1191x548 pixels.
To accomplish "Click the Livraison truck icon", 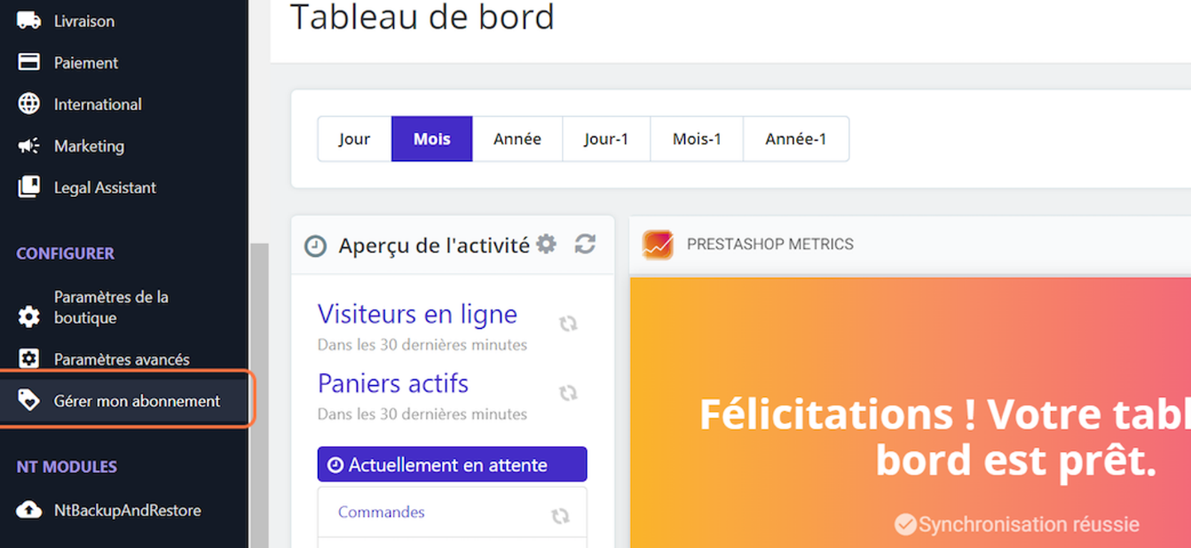I will pyautogui.click(x=28, y=20).
